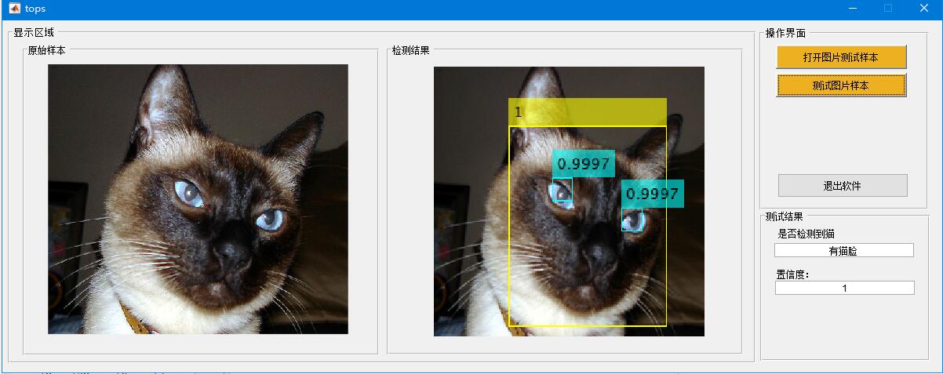Click the yellow label bar marked 1
943x374 pixels.
[x=588, y=112]
